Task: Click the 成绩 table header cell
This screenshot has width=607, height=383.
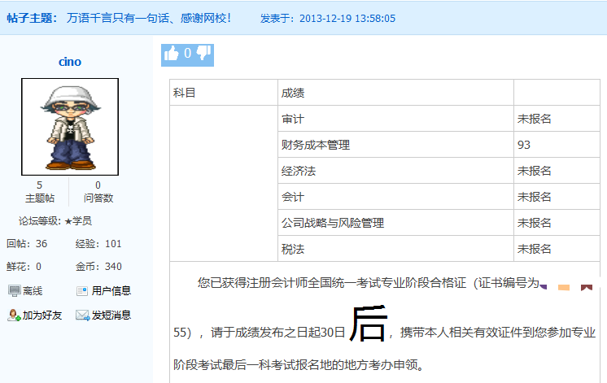Action: (x=395, y=93)
